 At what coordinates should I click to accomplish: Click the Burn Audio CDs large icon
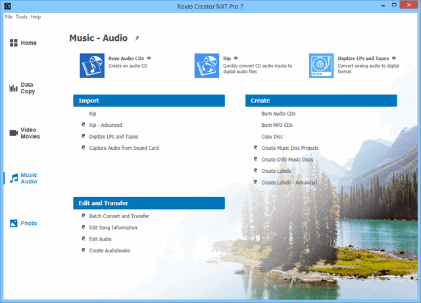[93, 66]
